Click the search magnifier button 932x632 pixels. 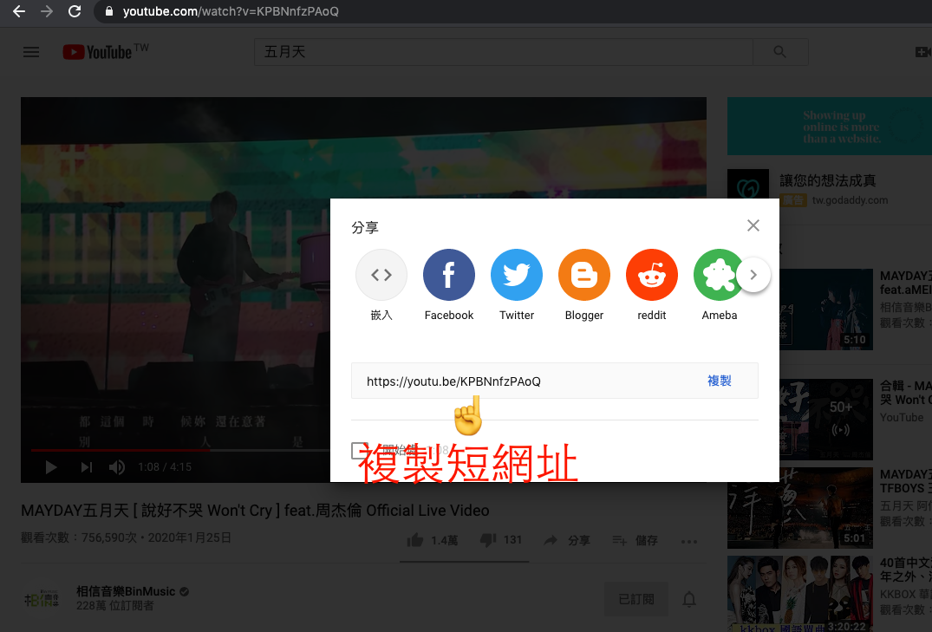coord(779,52)
